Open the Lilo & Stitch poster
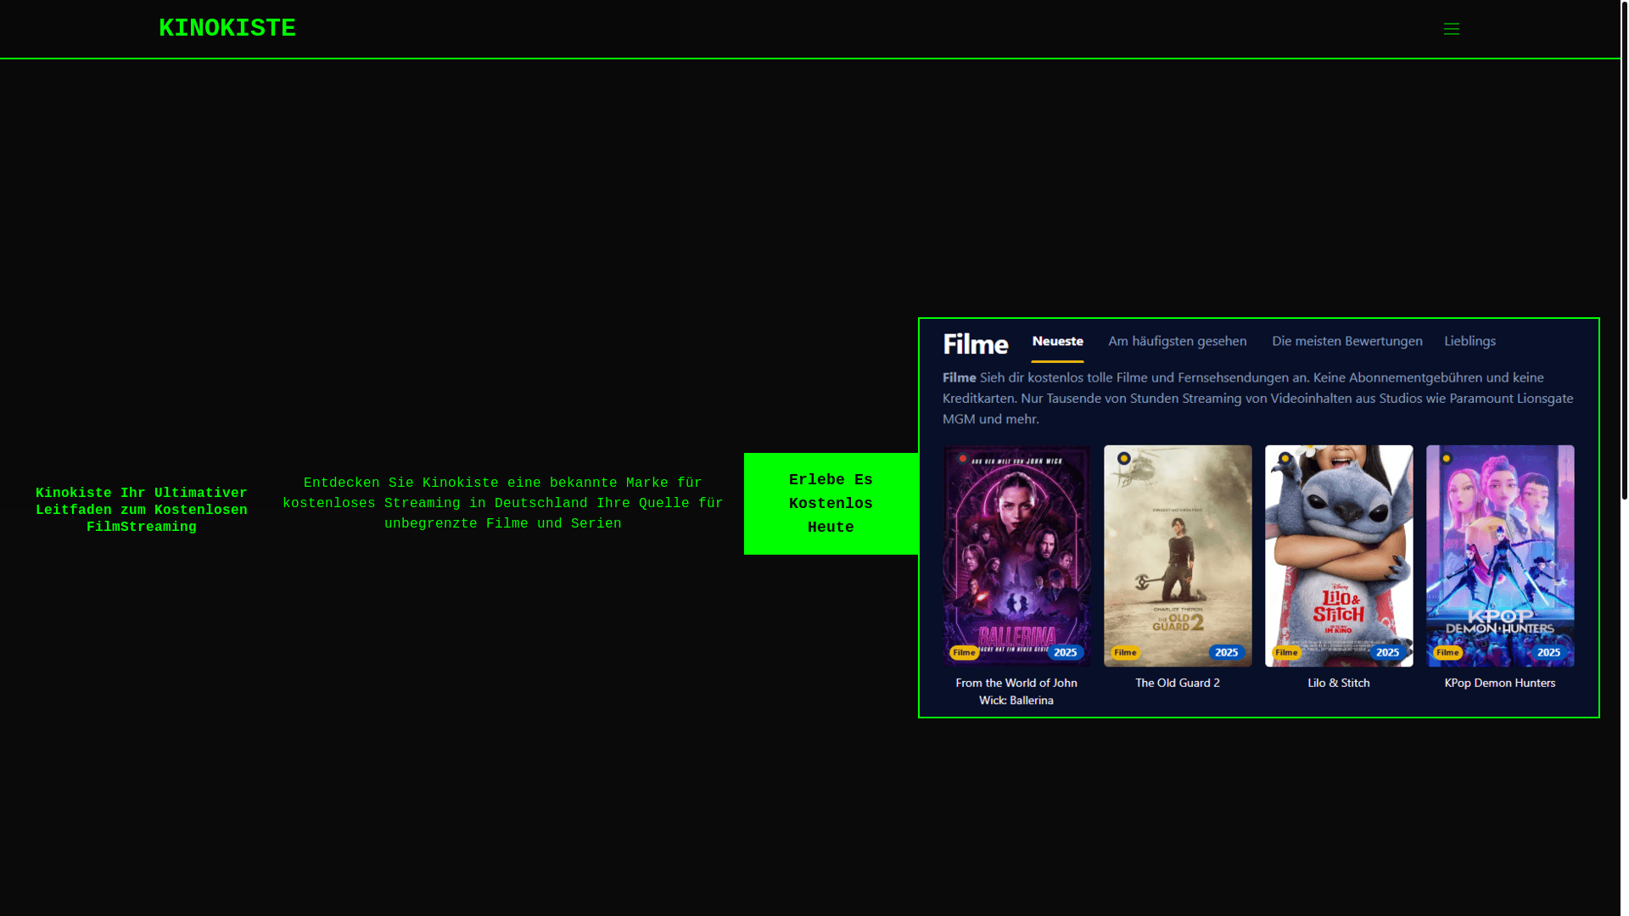The width and height of the screenshot is (1629, 916). [1339, 556]
